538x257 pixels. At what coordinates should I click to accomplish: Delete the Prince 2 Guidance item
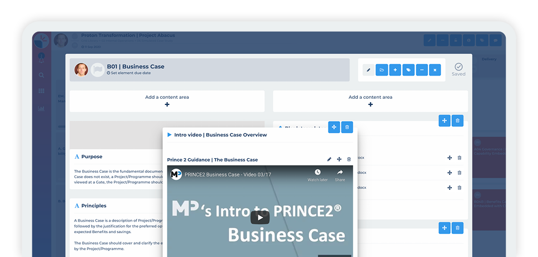[x=349, y=159]
